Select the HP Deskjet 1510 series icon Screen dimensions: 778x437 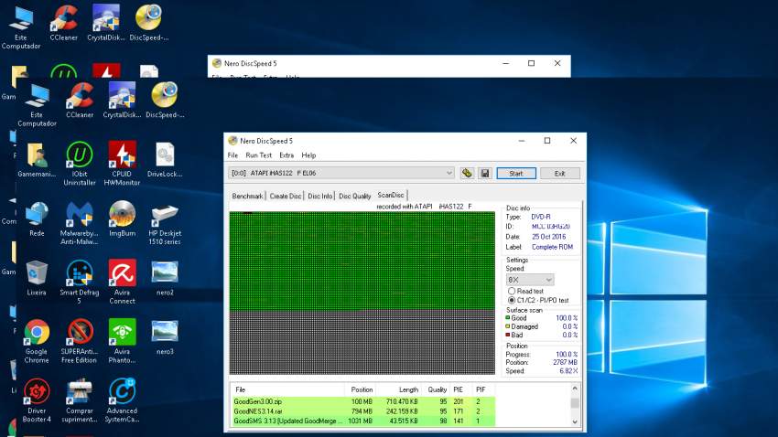tap(165, 223)
